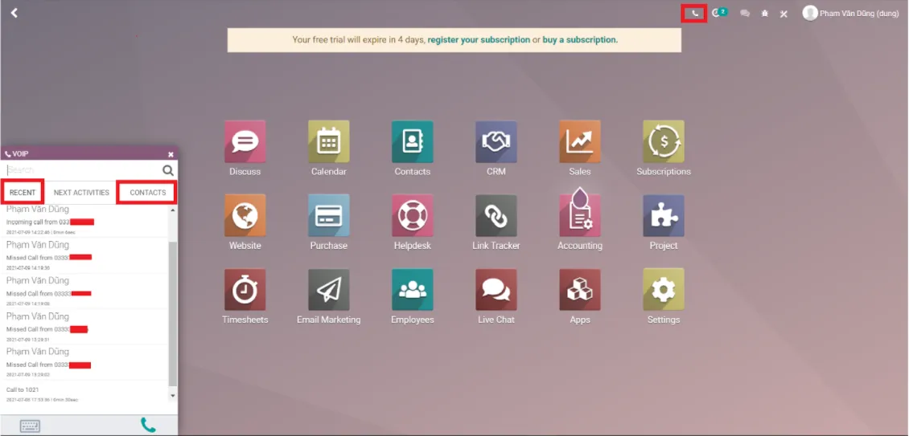Open the VOIP dial keypad

30,426
